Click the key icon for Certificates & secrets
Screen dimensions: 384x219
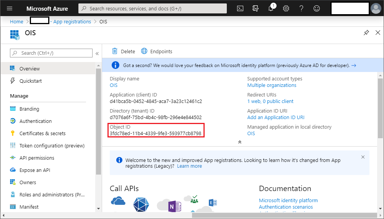tap(13, 133)
